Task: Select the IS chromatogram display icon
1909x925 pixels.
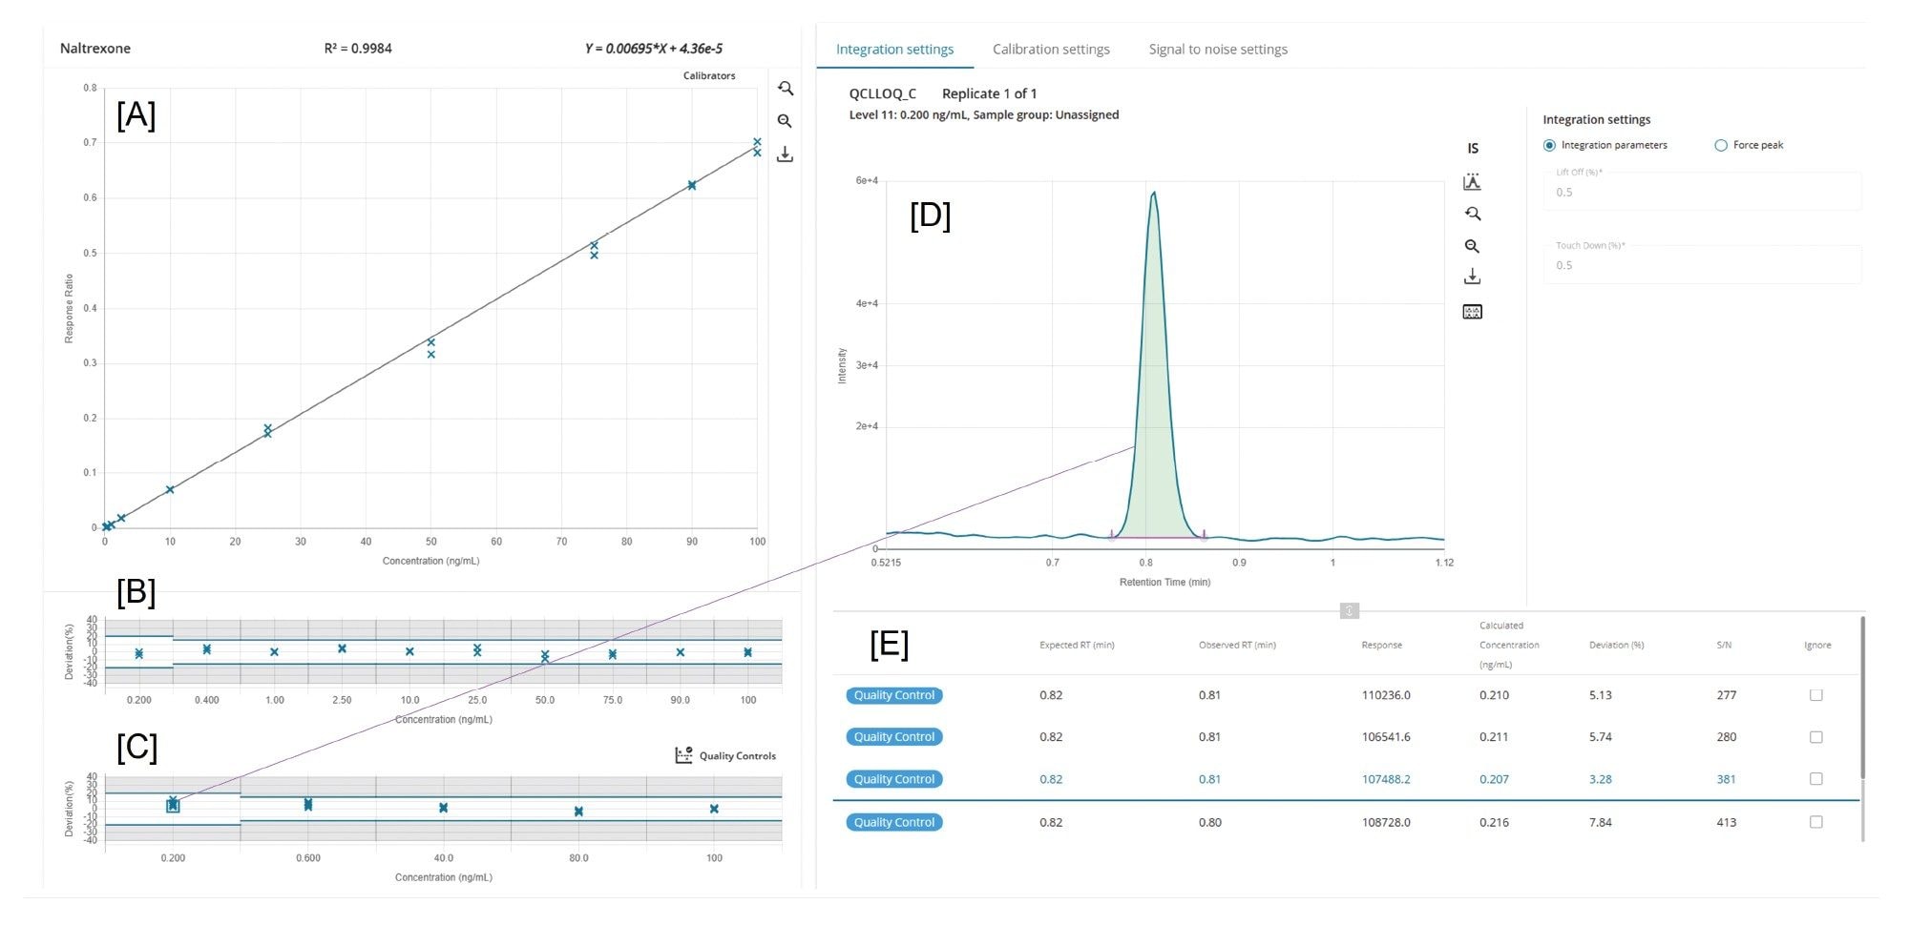Action: 1472,148
